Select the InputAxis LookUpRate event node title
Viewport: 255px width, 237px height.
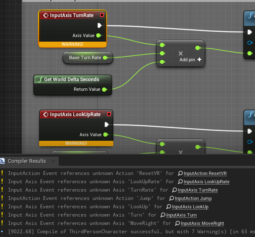coord(75,115)
